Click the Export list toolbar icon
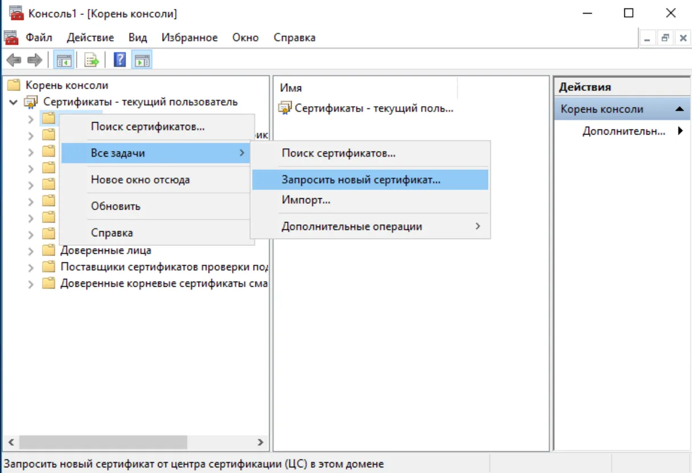 [x=92, y=60]
